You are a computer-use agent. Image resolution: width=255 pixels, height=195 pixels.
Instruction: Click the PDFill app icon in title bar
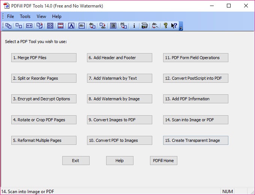click(6, 6)
